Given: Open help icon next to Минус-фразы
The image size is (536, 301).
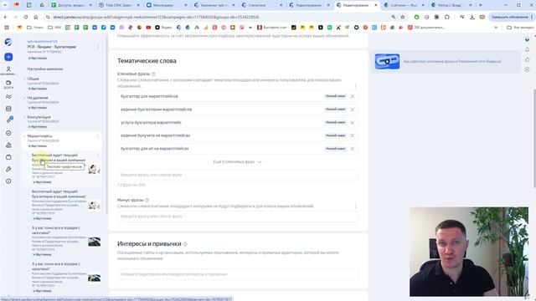Looking at the screenshot, I should coord(147,200).
